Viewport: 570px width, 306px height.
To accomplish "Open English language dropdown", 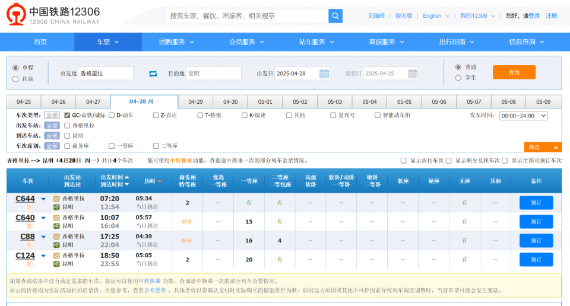I will click(436, 16).
